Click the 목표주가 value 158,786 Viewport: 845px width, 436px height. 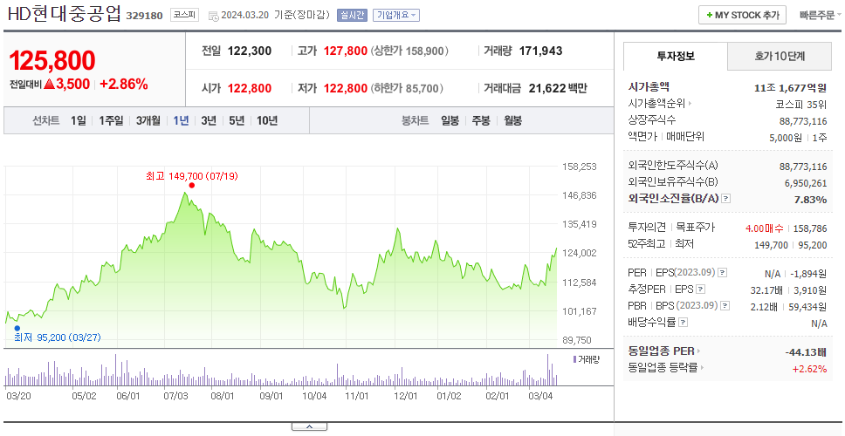(810, 228)
